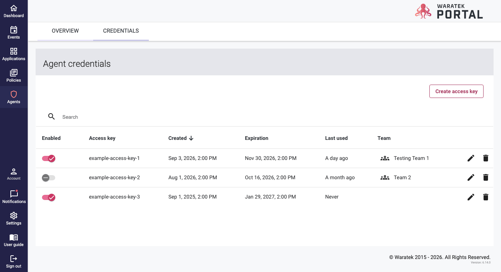Viewport: 501px width, 272px height.
Task: Disable the example-access-key-3 toggle
Action: tap(49, 197)
